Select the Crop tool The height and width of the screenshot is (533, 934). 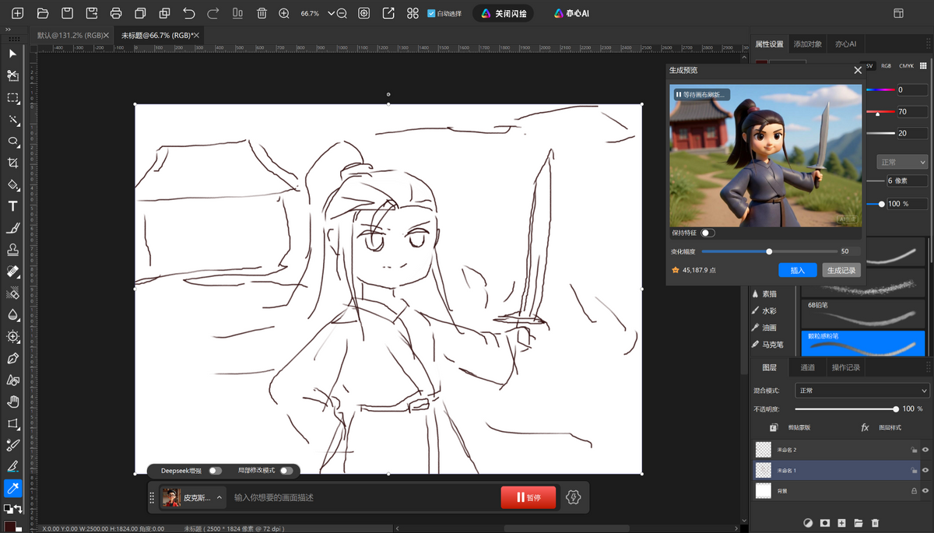coord(12,163)
